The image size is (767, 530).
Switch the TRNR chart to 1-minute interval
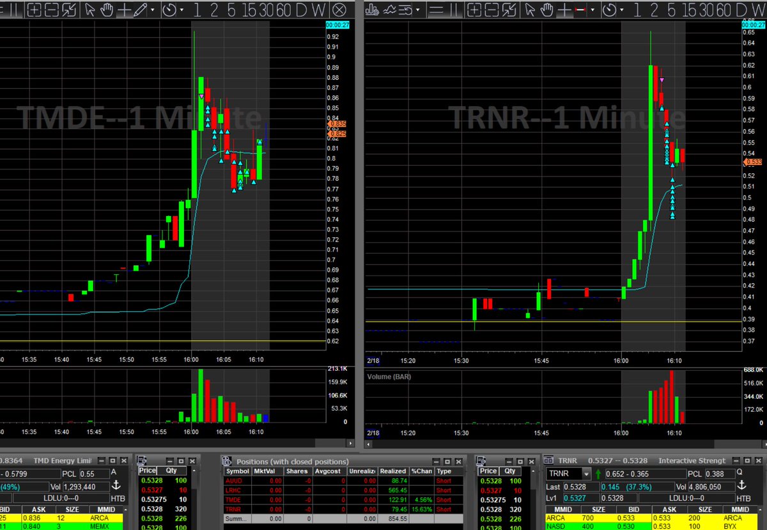pos(637,10)
